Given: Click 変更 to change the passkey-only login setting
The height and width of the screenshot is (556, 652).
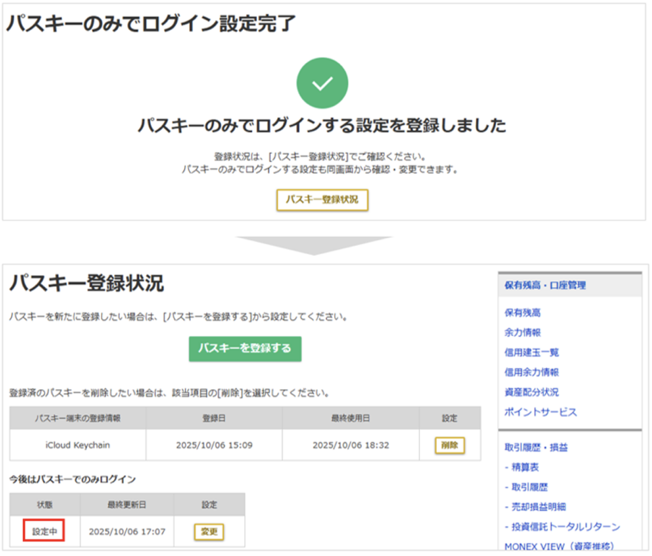Looking at the screenshot, I should pyautogui.click(x=209, y=532).
